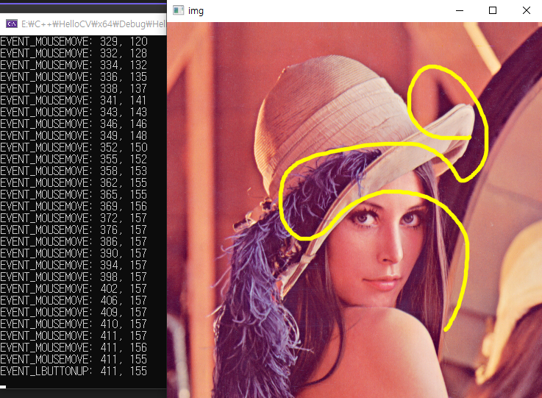Click console line EVENT_MOUSEMOVE: 341, 141
Image resolution: width=542 pixels, height=398 pixels.
(74, 100)
